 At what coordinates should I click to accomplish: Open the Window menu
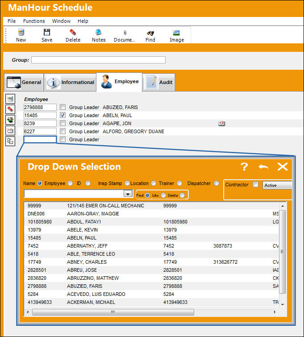(x=62, y=21)
